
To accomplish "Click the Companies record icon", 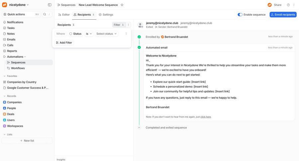I will point(5,102).
